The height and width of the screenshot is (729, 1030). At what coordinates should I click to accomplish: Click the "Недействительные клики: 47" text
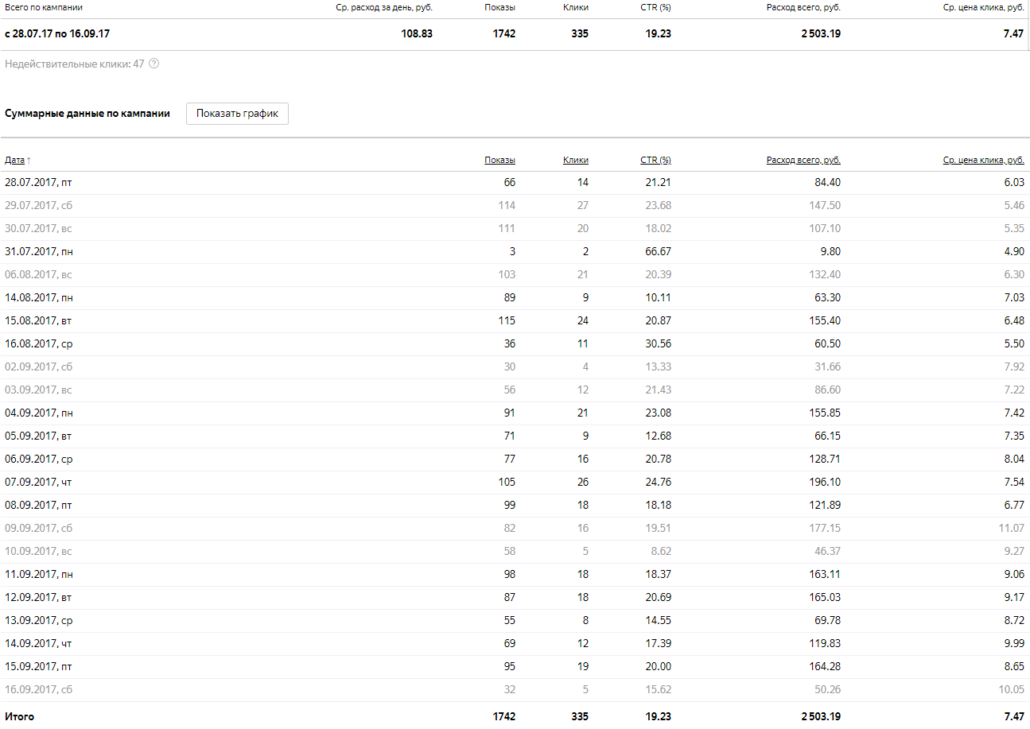click(75, 64)
